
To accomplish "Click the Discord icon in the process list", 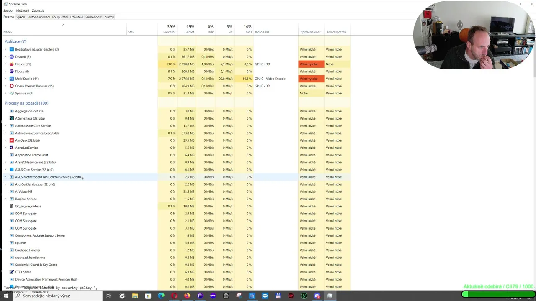I will [12, 57].
